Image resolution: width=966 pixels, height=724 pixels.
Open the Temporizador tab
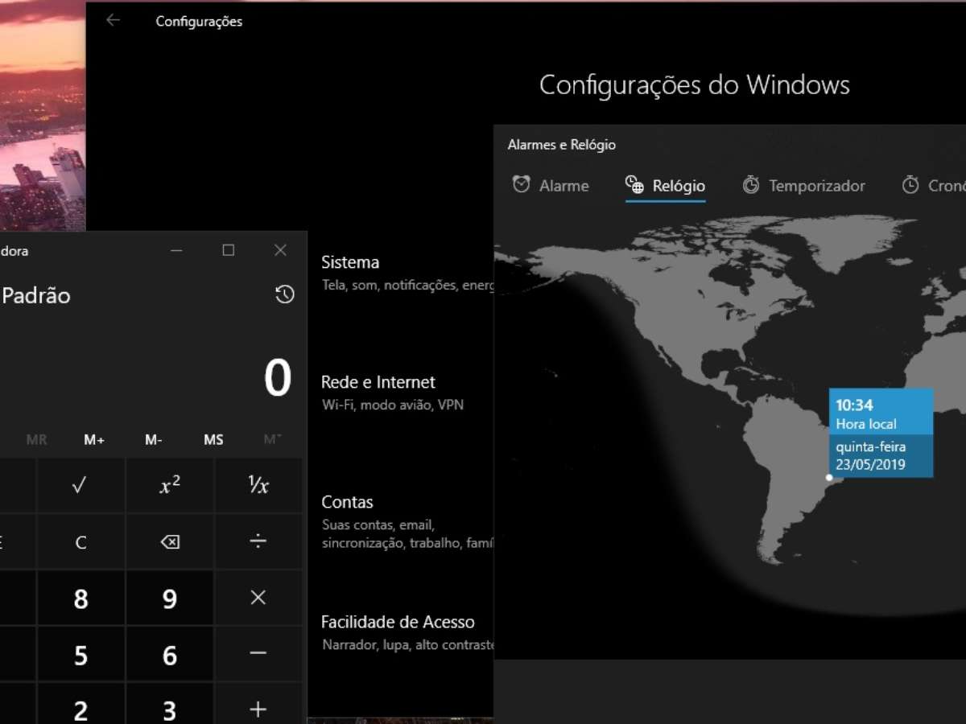803,186
